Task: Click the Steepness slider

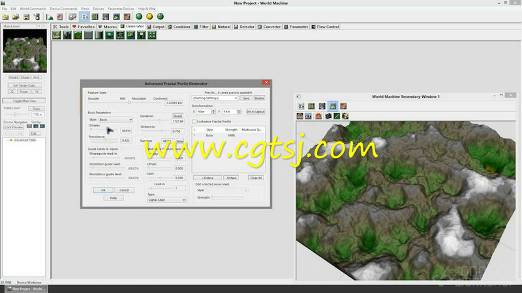Action: click(155, 131)
